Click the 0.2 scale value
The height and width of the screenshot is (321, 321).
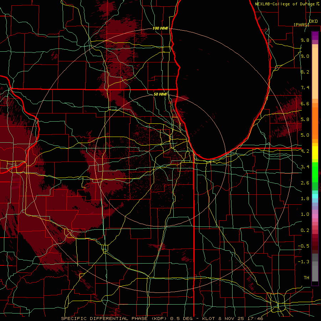click(305, 230)
